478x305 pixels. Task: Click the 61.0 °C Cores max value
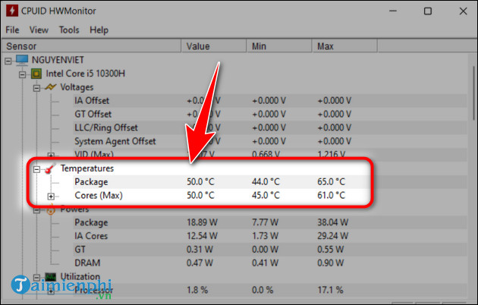click(331, 195)
